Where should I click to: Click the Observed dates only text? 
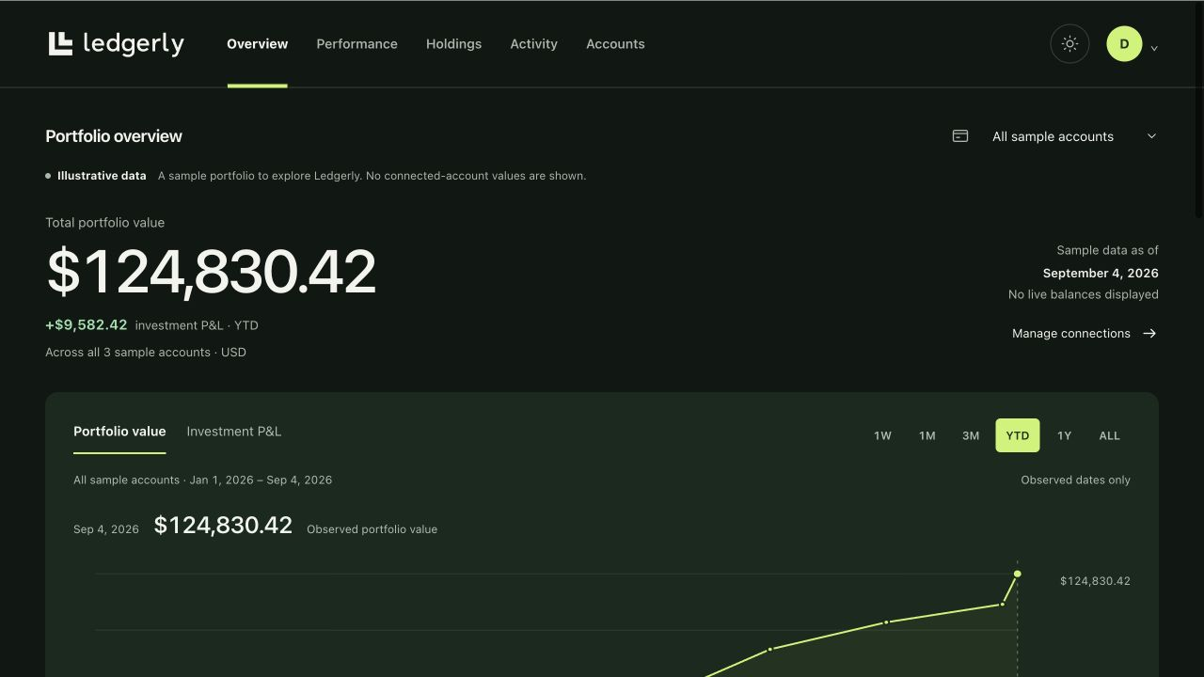tap(1075, 480)
